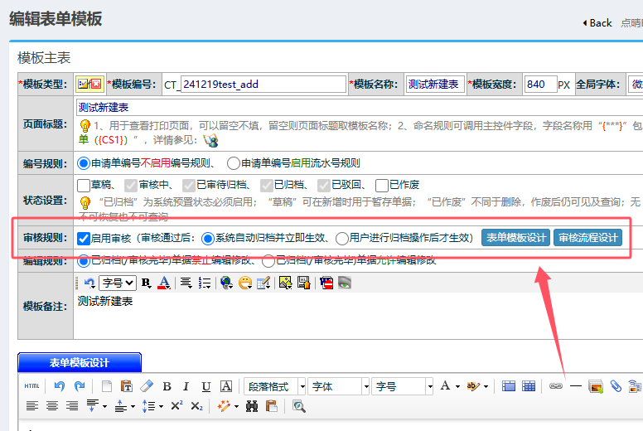The height and width of the screenshot is (431, 643).
Task: Click the floppy disk upload icon
Action: (304, 283)
